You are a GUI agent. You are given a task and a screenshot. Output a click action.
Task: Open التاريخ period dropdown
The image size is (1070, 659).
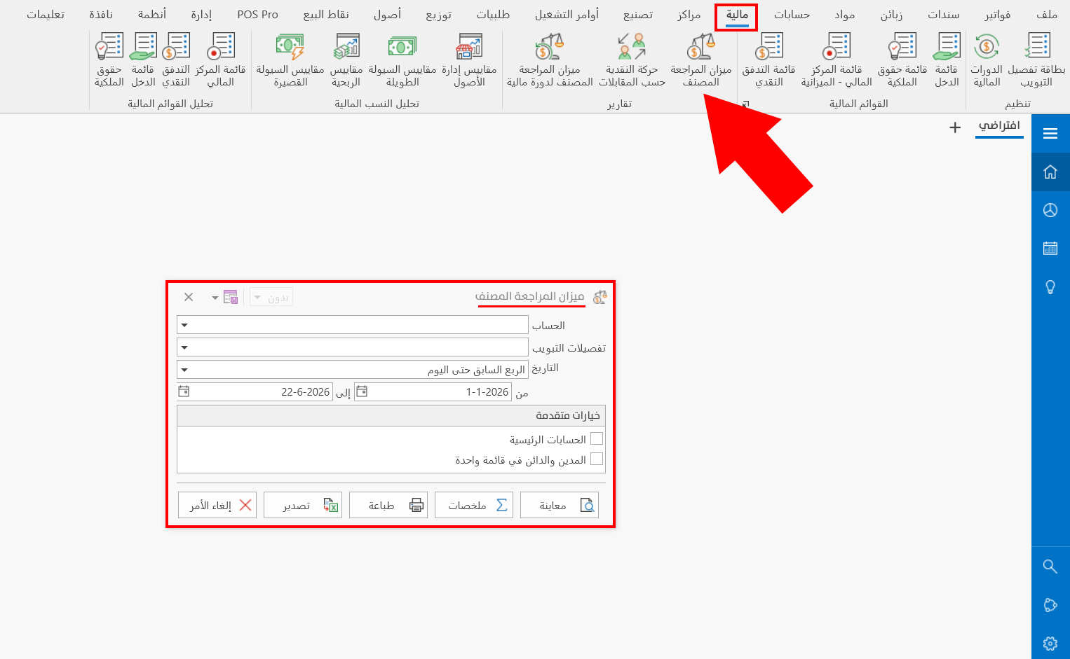pos(184,370)
